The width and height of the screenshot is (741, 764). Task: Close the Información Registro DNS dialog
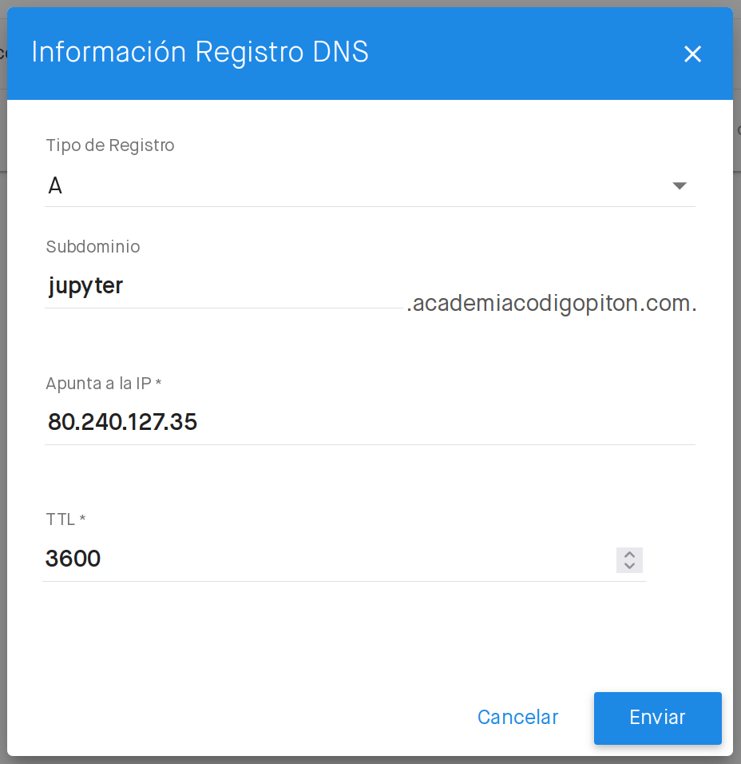pyautogui.click(x=692, y=54)
